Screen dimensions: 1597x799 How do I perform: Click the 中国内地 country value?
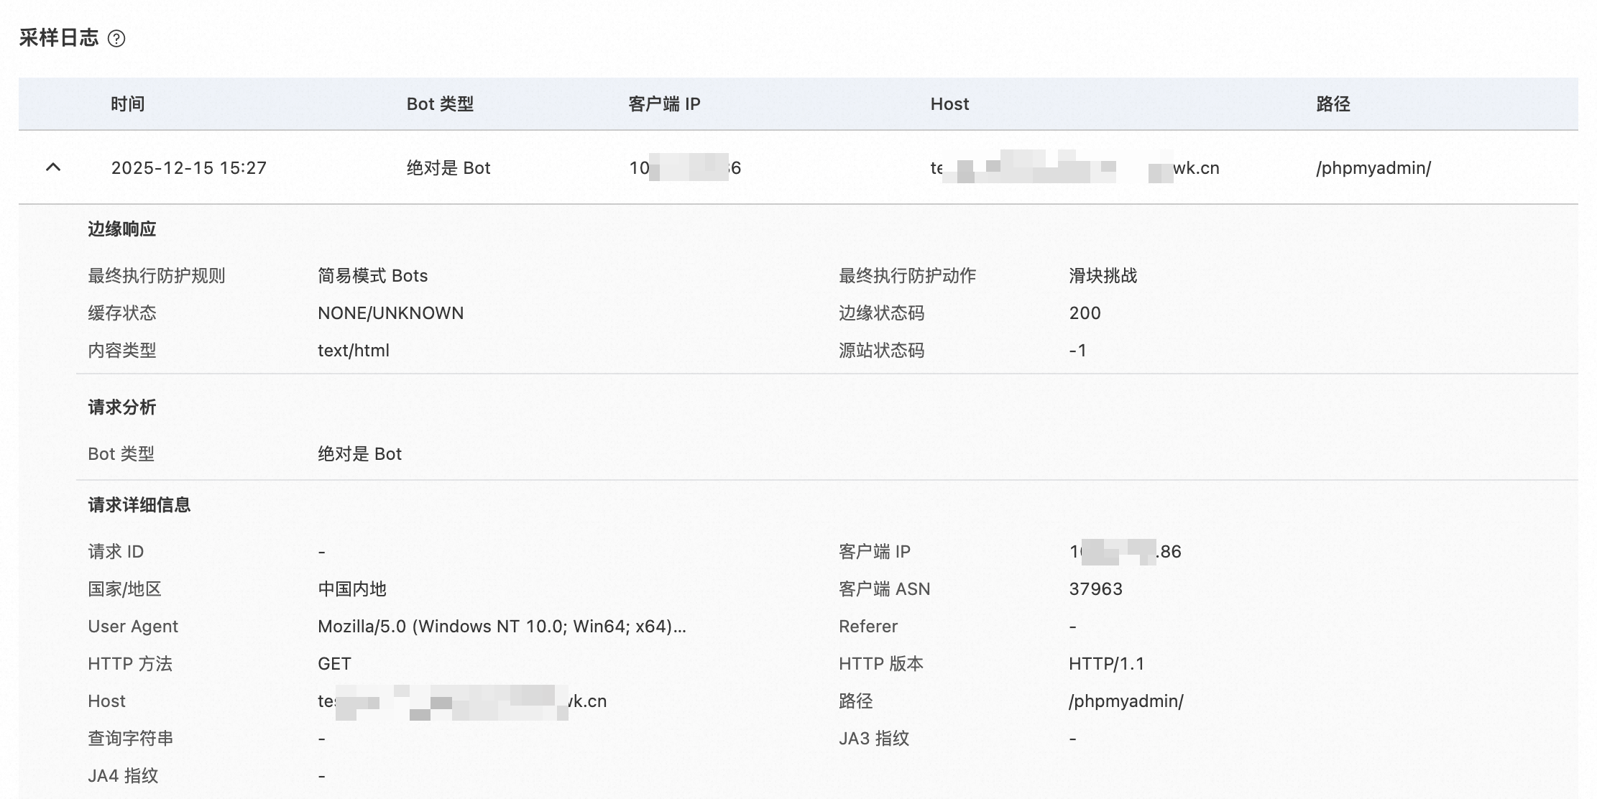click(352, 589)
